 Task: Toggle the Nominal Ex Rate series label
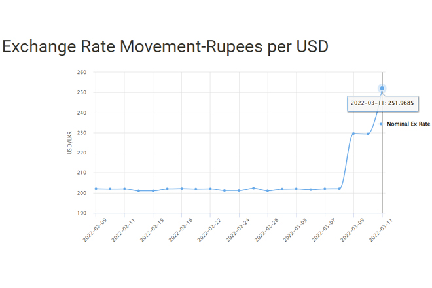(x=408, y=124)
